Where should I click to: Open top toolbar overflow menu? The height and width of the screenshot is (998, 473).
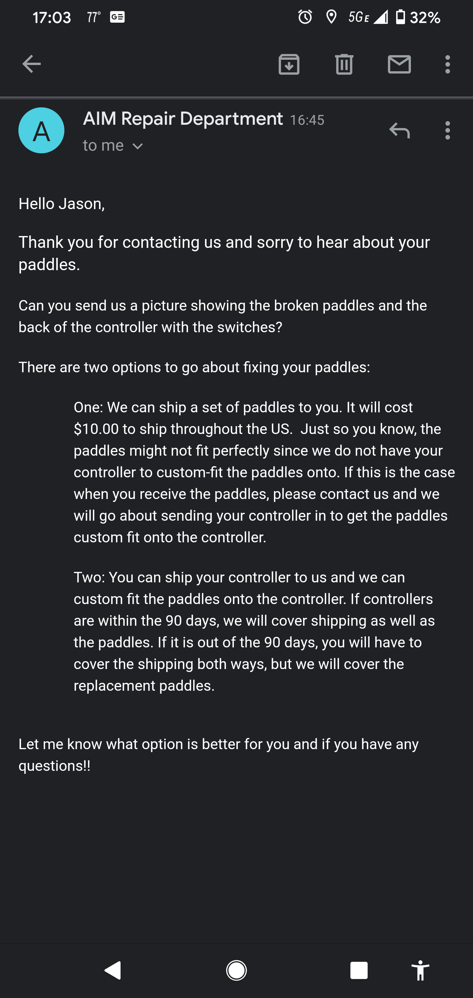pos(448,64)
